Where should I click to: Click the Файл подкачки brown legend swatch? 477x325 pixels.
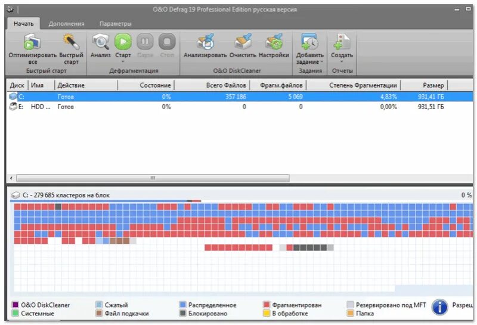click(99, 313)
